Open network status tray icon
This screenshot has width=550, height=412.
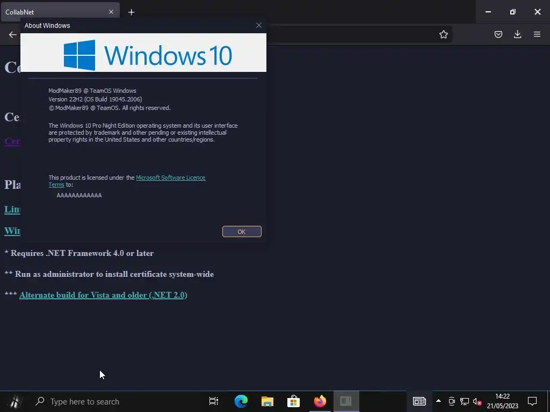pos(465,401)
